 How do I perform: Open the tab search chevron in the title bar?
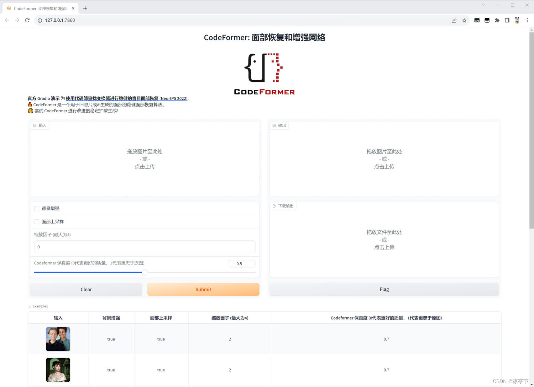pyautogui.click(x=483, y=5)
